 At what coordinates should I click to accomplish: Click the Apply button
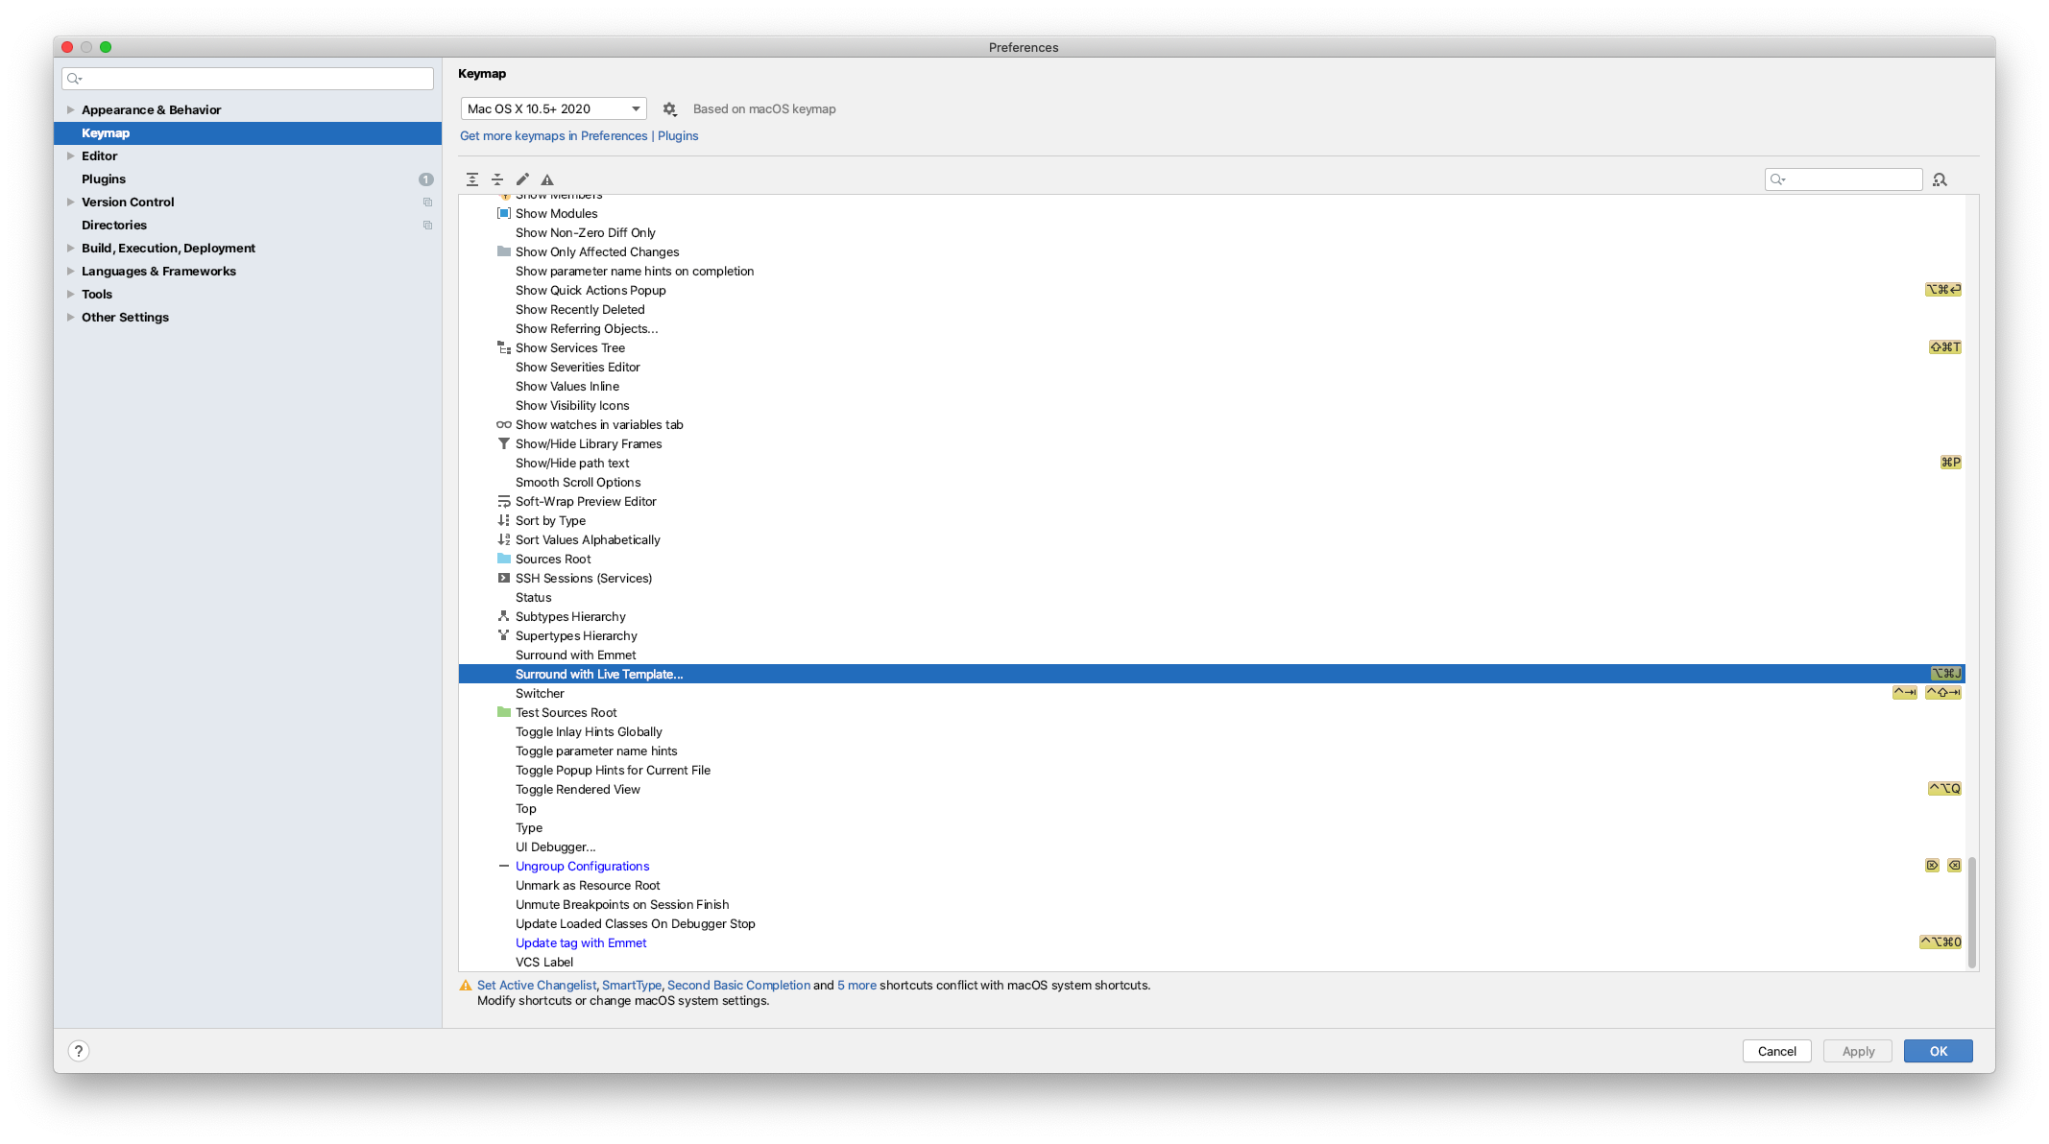[x=1858, y=1051]
